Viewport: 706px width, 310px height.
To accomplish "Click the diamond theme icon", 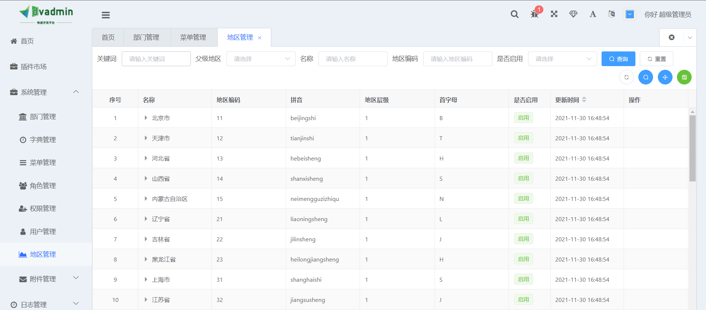I will point(573,14).
